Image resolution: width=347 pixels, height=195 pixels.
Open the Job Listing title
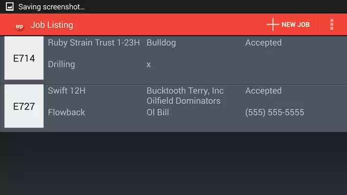(x=52, y=25)
